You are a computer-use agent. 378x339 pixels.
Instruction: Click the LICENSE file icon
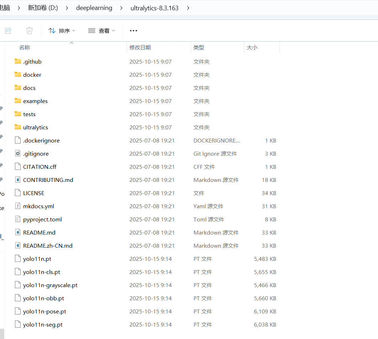(x=17, y=193)
